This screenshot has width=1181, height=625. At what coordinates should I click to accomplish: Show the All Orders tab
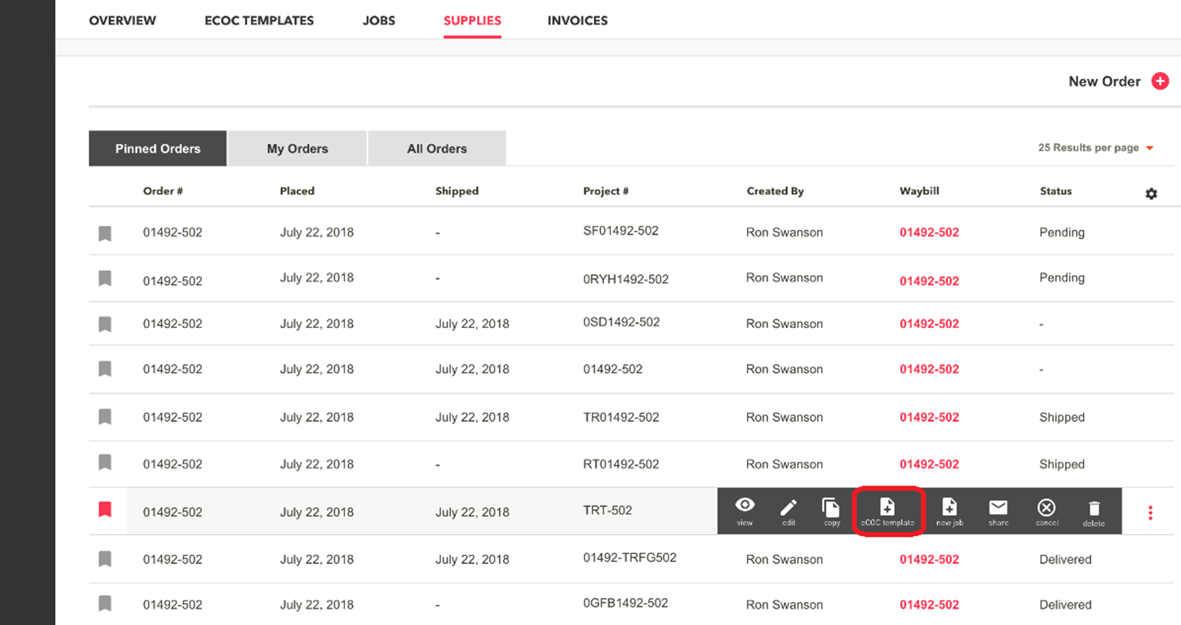click(x=437, y=148)
